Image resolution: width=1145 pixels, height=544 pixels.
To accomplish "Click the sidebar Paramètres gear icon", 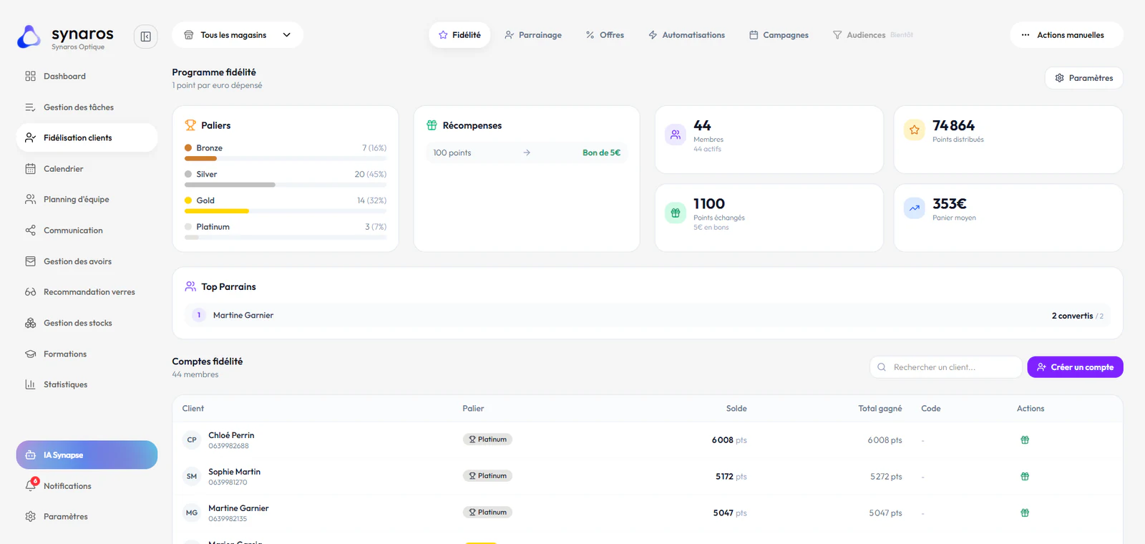I will (x=30, y=516).
